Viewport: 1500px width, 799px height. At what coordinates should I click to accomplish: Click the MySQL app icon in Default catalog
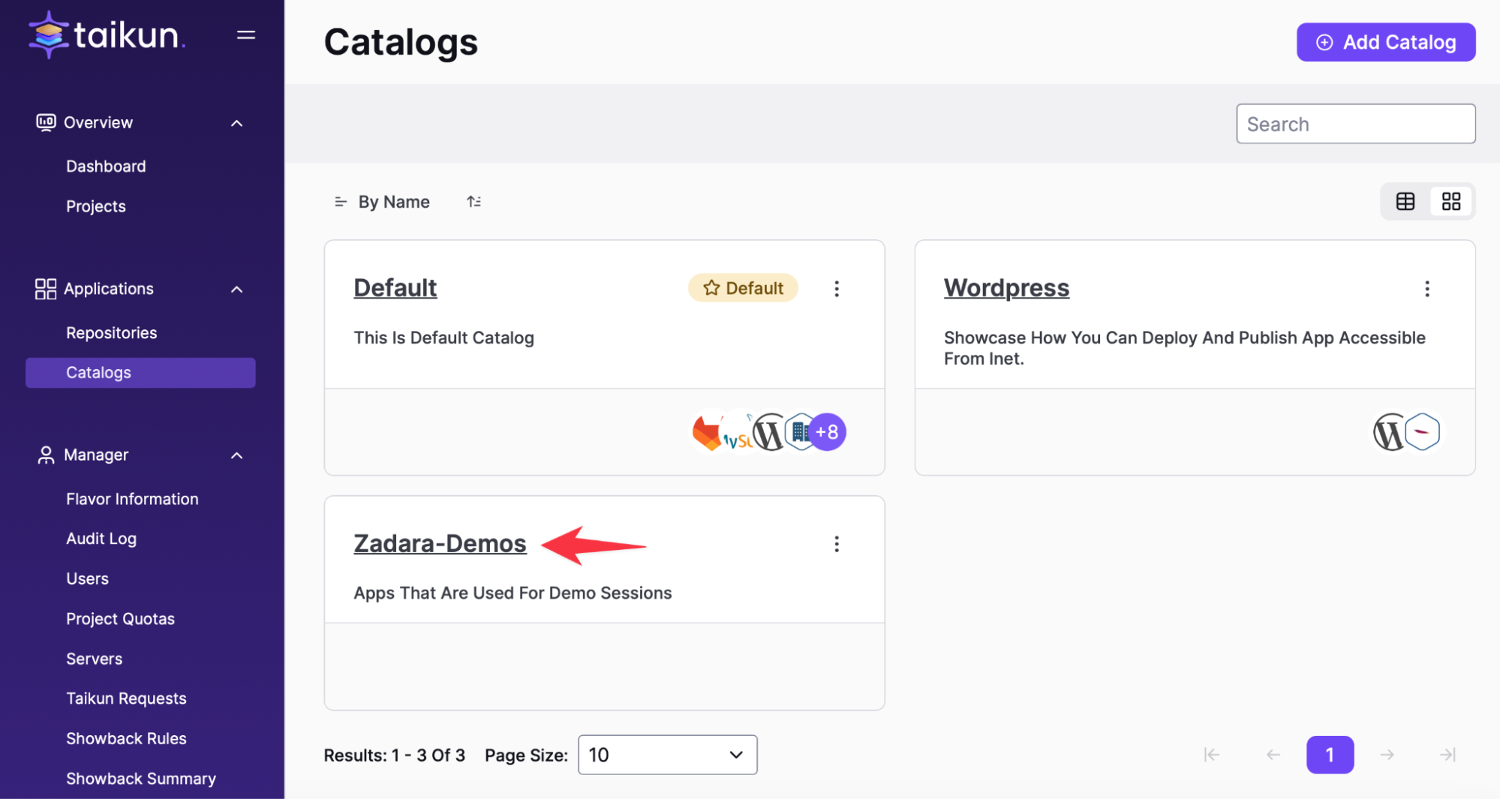[x=737, y=432]
